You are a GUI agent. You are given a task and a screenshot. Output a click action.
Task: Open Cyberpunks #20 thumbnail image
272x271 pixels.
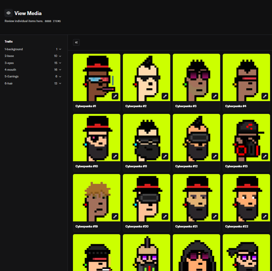point(147,198)
